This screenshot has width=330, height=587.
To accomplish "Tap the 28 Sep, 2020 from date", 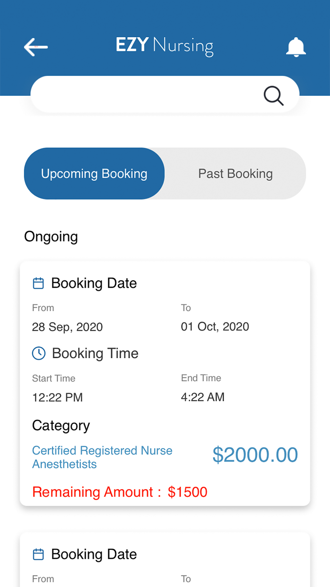I will click(67, 327).
